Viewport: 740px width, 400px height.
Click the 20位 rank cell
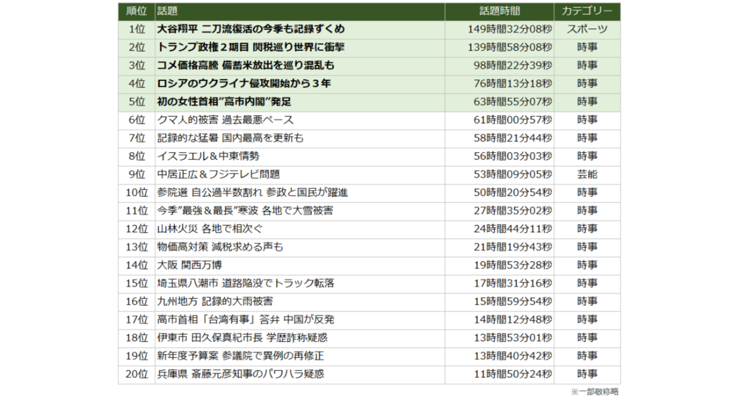pyautogui.click(x=136, y=374)
